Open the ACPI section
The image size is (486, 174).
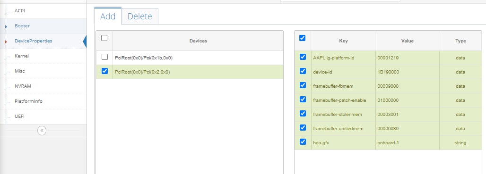[x=19, y=11]
